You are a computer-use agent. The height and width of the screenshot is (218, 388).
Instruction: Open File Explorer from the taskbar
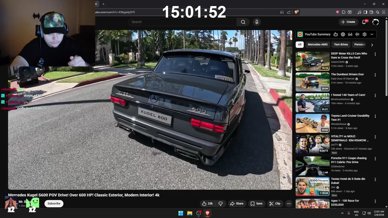189,213
